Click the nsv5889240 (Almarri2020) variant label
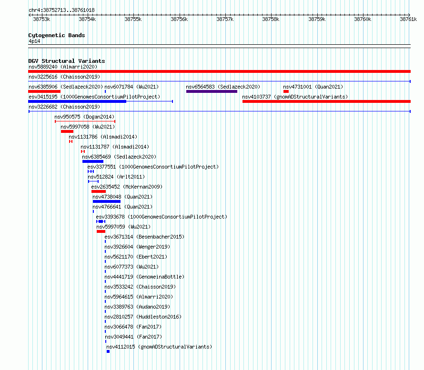Viewport: 424px width, 370px height. (63, 67)
